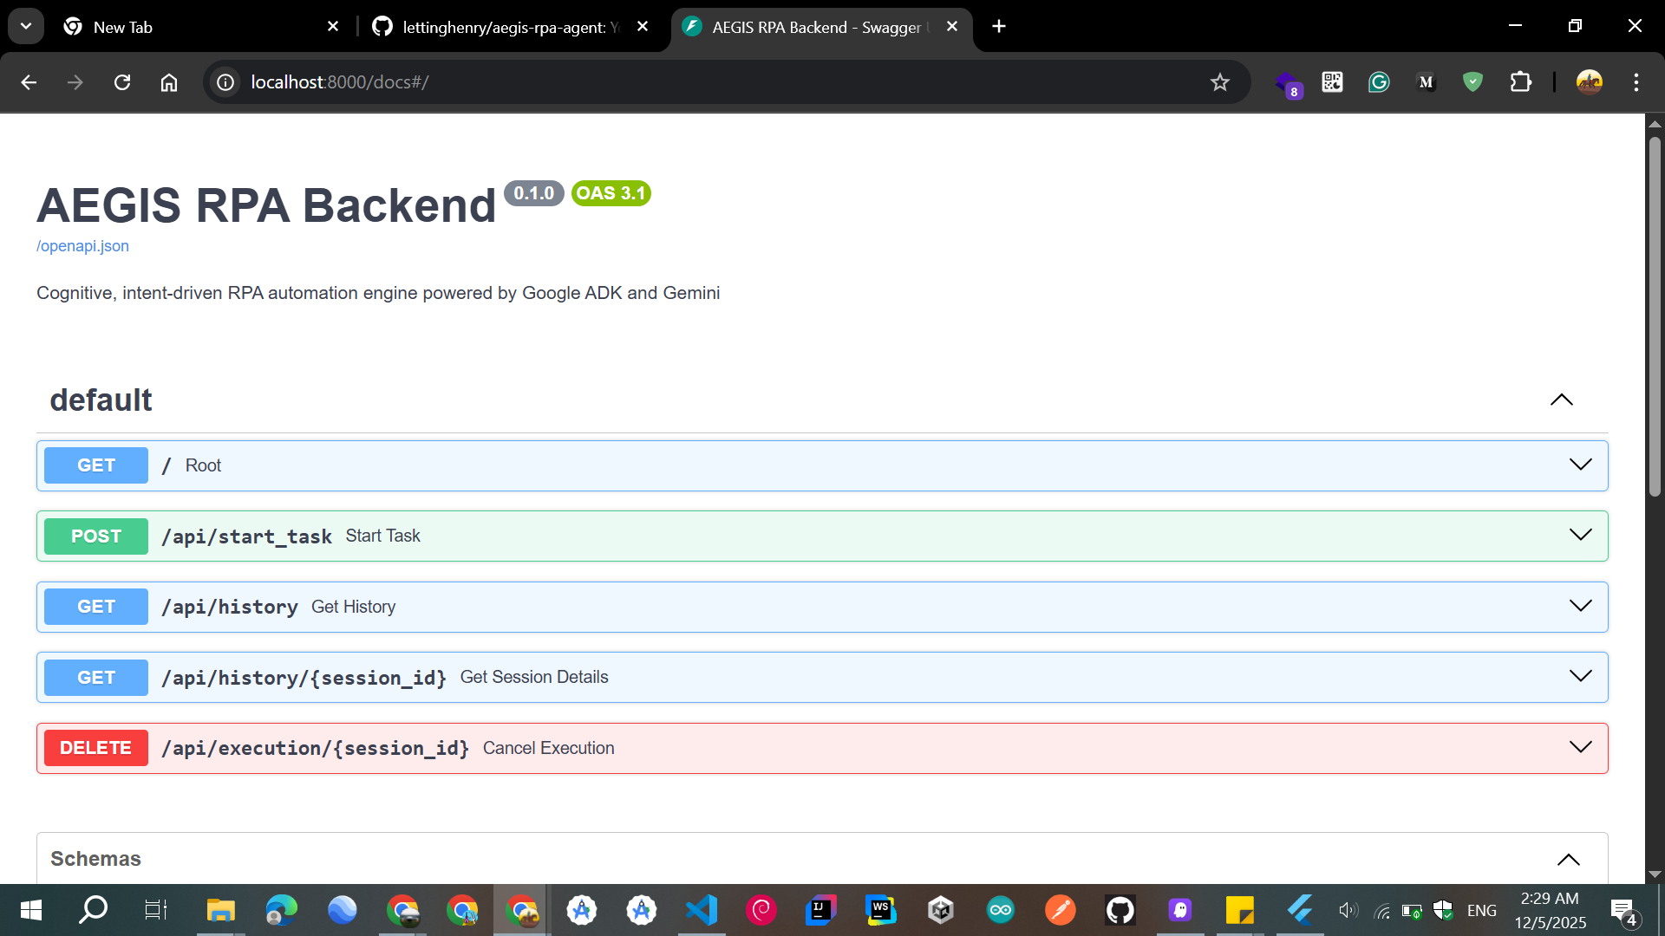
Task: Open the browser Extensions puzzle icon
Action: tap(1520, 82)
